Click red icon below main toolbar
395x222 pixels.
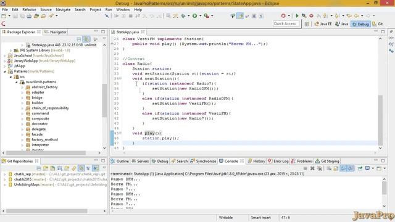(x=3, y=23)
